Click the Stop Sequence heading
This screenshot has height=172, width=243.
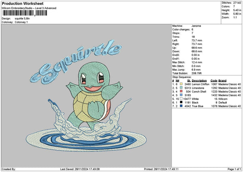tap(182, 77)
